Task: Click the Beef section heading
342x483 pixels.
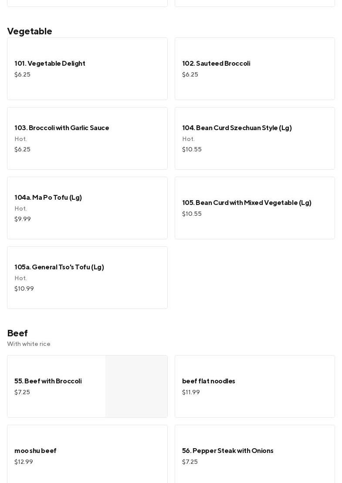Action: tap(17, 333)
